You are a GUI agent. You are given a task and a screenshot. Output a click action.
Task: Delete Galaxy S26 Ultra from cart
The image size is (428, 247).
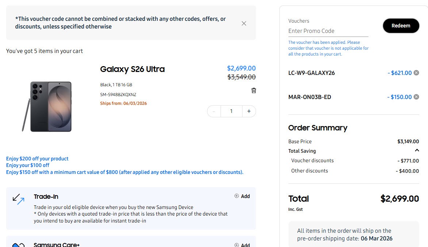254,90
